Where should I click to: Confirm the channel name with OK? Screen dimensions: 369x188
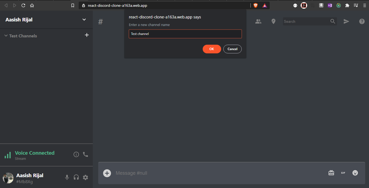coord(212,49)
